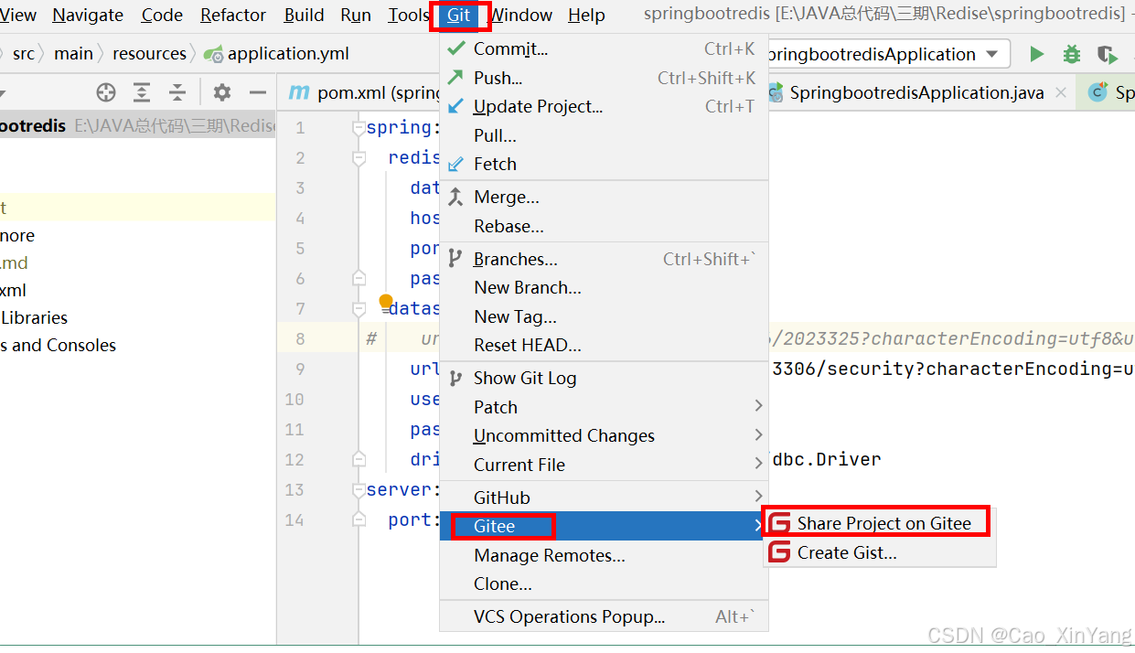Screen dimensions: 1135x653
Task: Collapse the server block on line 13
Action: coord(359,490)
